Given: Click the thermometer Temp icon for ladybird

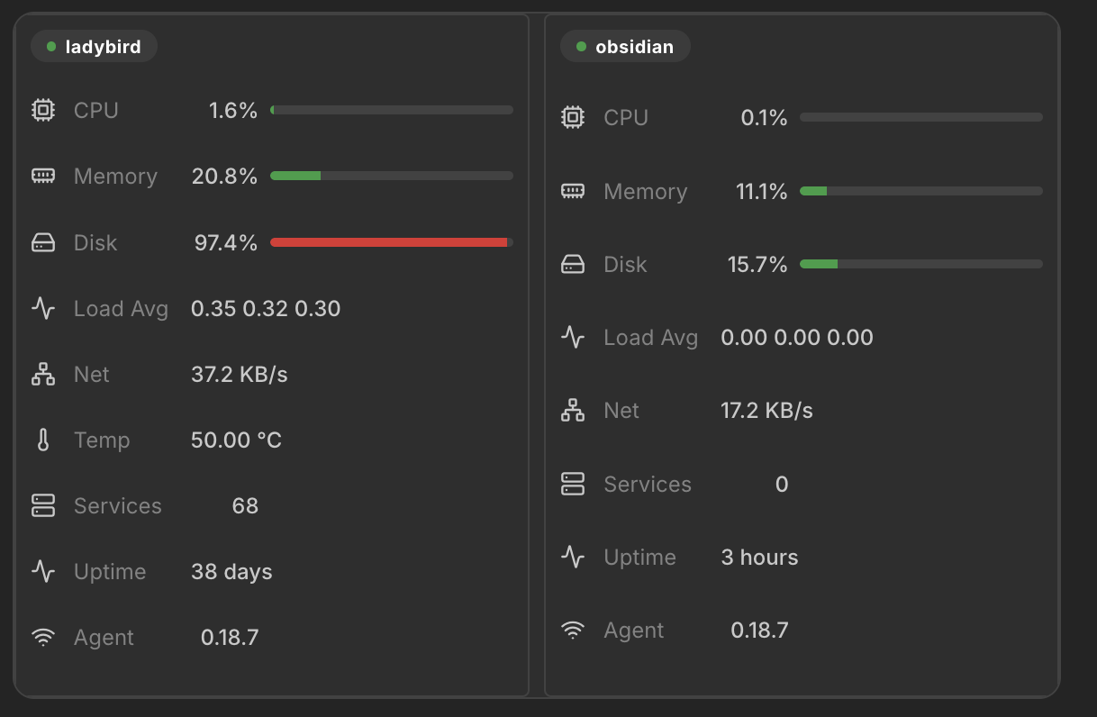Looking at the screenshot, I should tap(43, 440).
